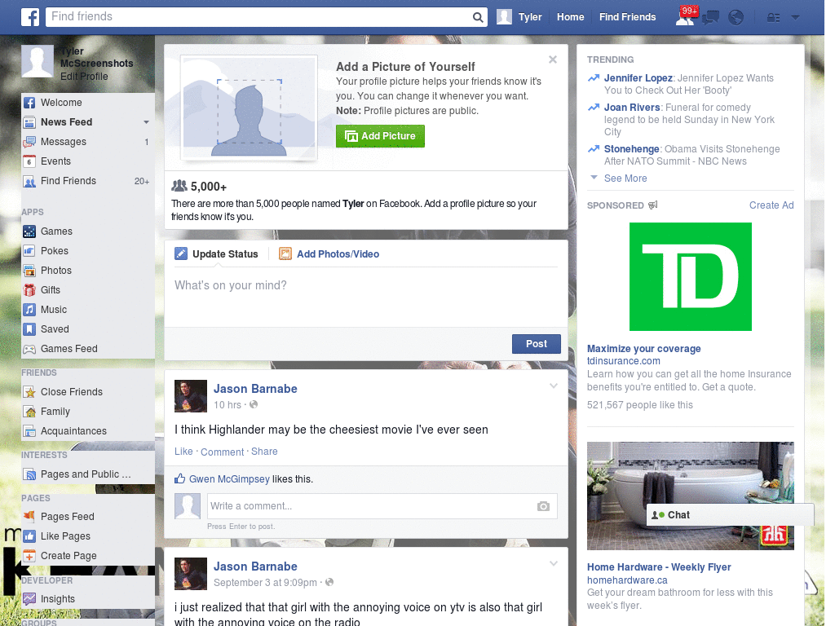Click the Gifts icon

click(x=29, y=290)
